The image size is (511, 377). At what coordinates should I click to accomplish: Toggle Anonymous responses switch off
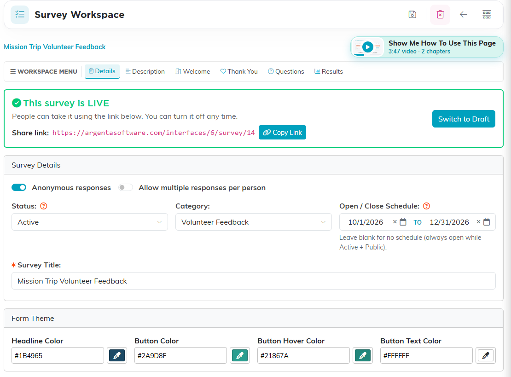19,187
